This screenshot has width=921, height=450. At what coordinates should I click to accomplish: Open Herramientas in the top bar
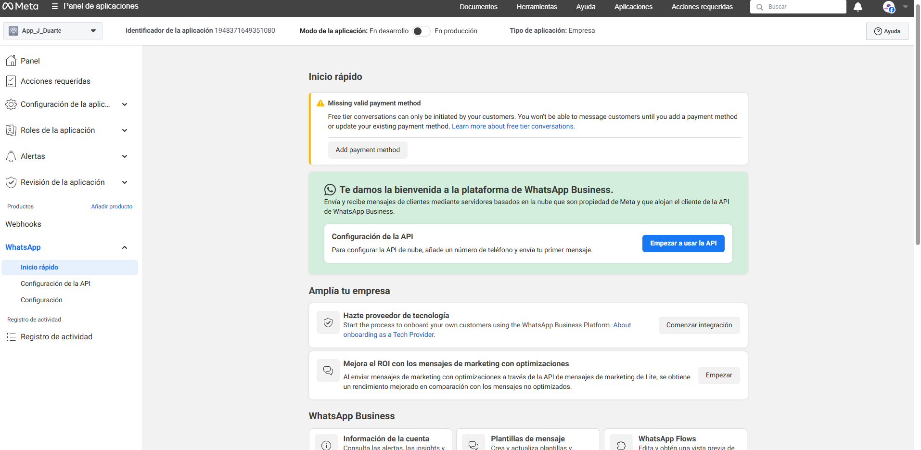[537, 7]
